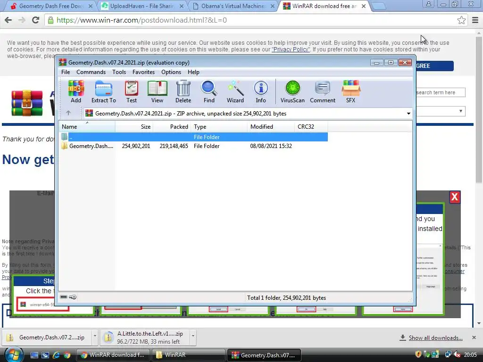Open the Find magnifier tool
The image size is (483, 362).
[209, 91]
